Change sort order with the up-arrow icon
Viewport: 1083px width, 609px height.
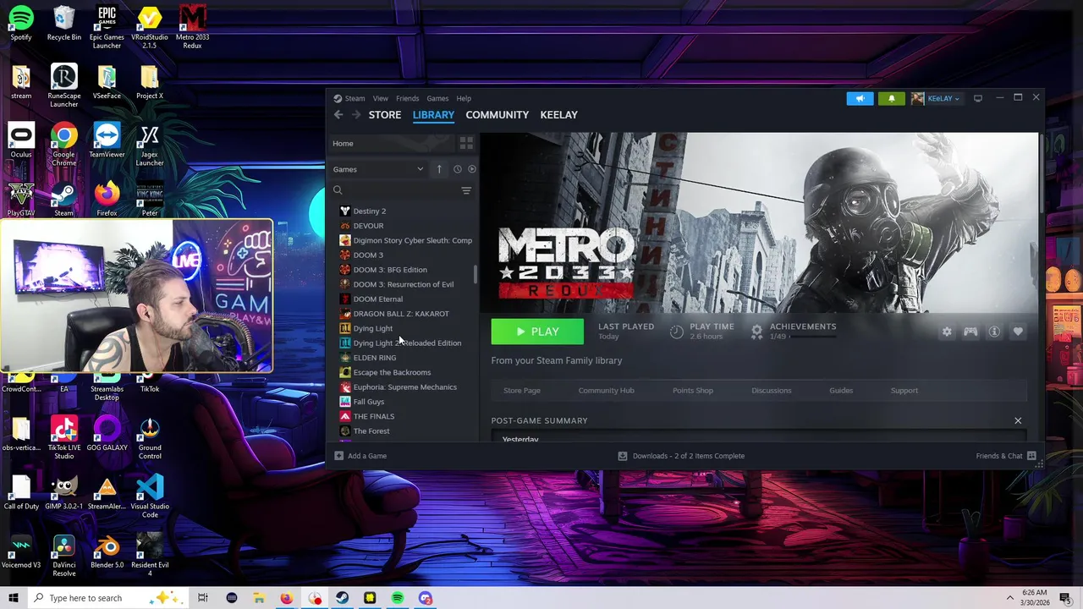click(x=439, y=169)
